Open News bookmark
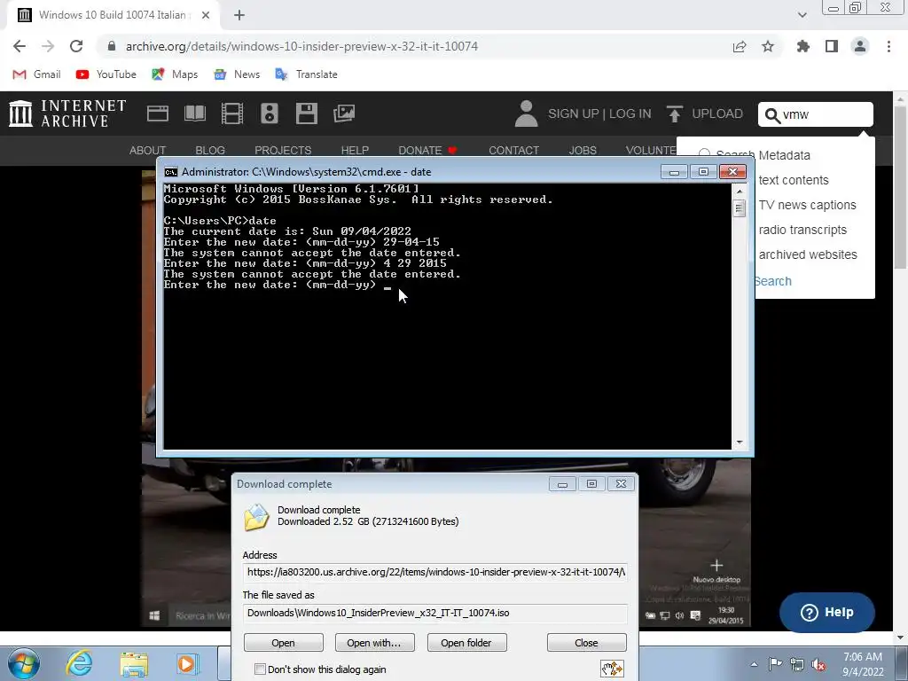The height and width of the screenshot is (681, 908). [237, 74]
